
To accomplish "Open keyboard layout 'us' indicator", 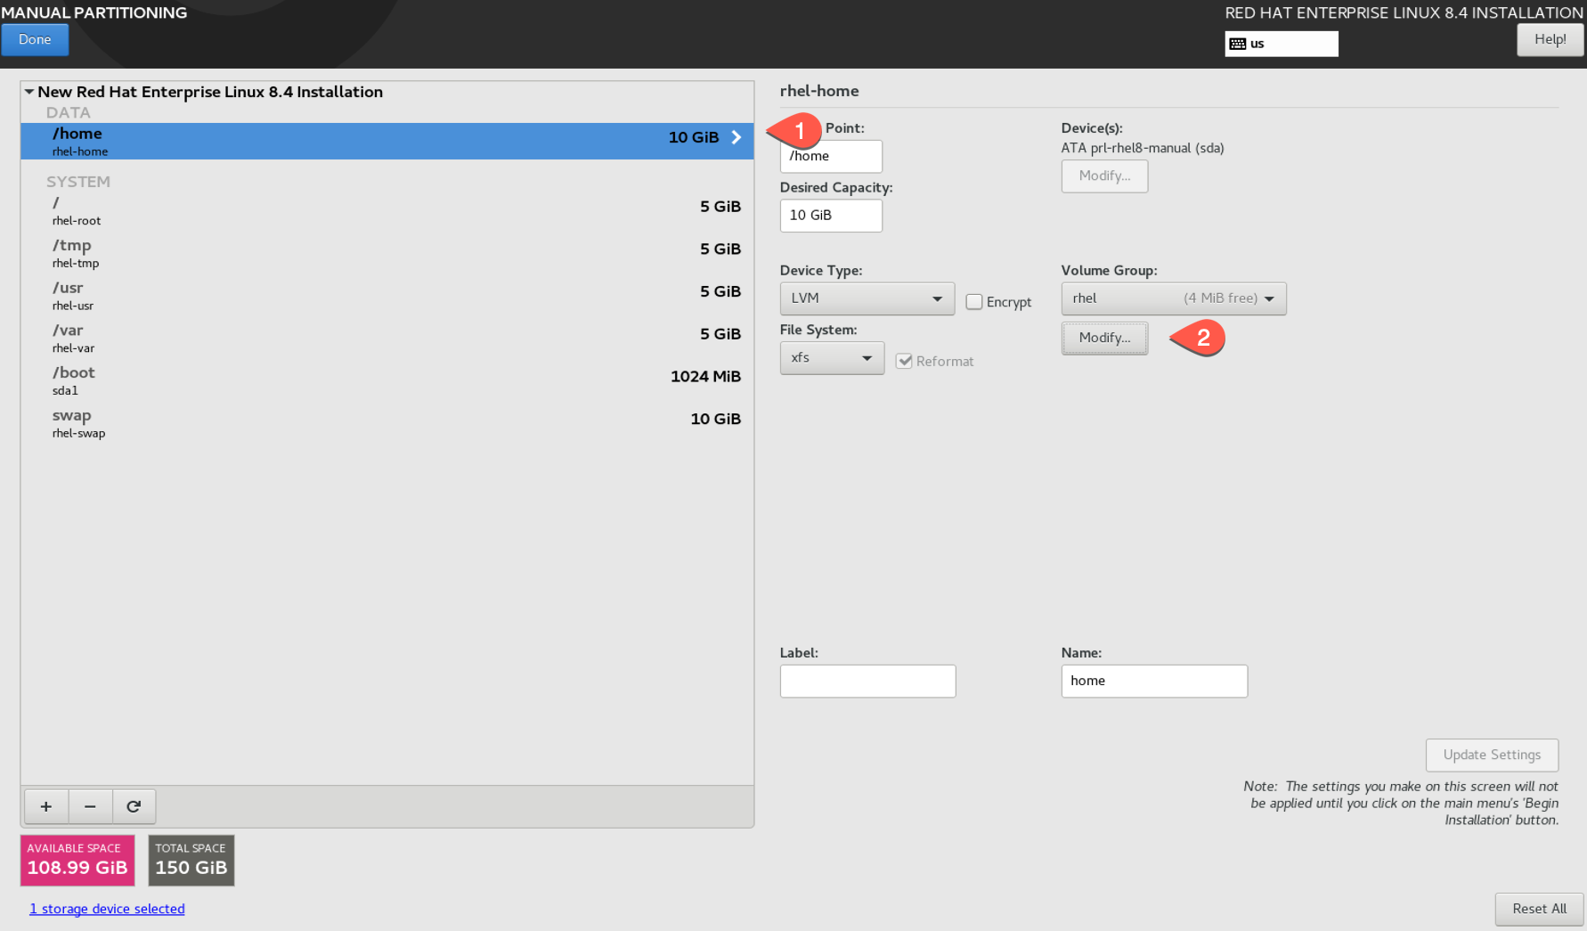I will coord(1281,44).
